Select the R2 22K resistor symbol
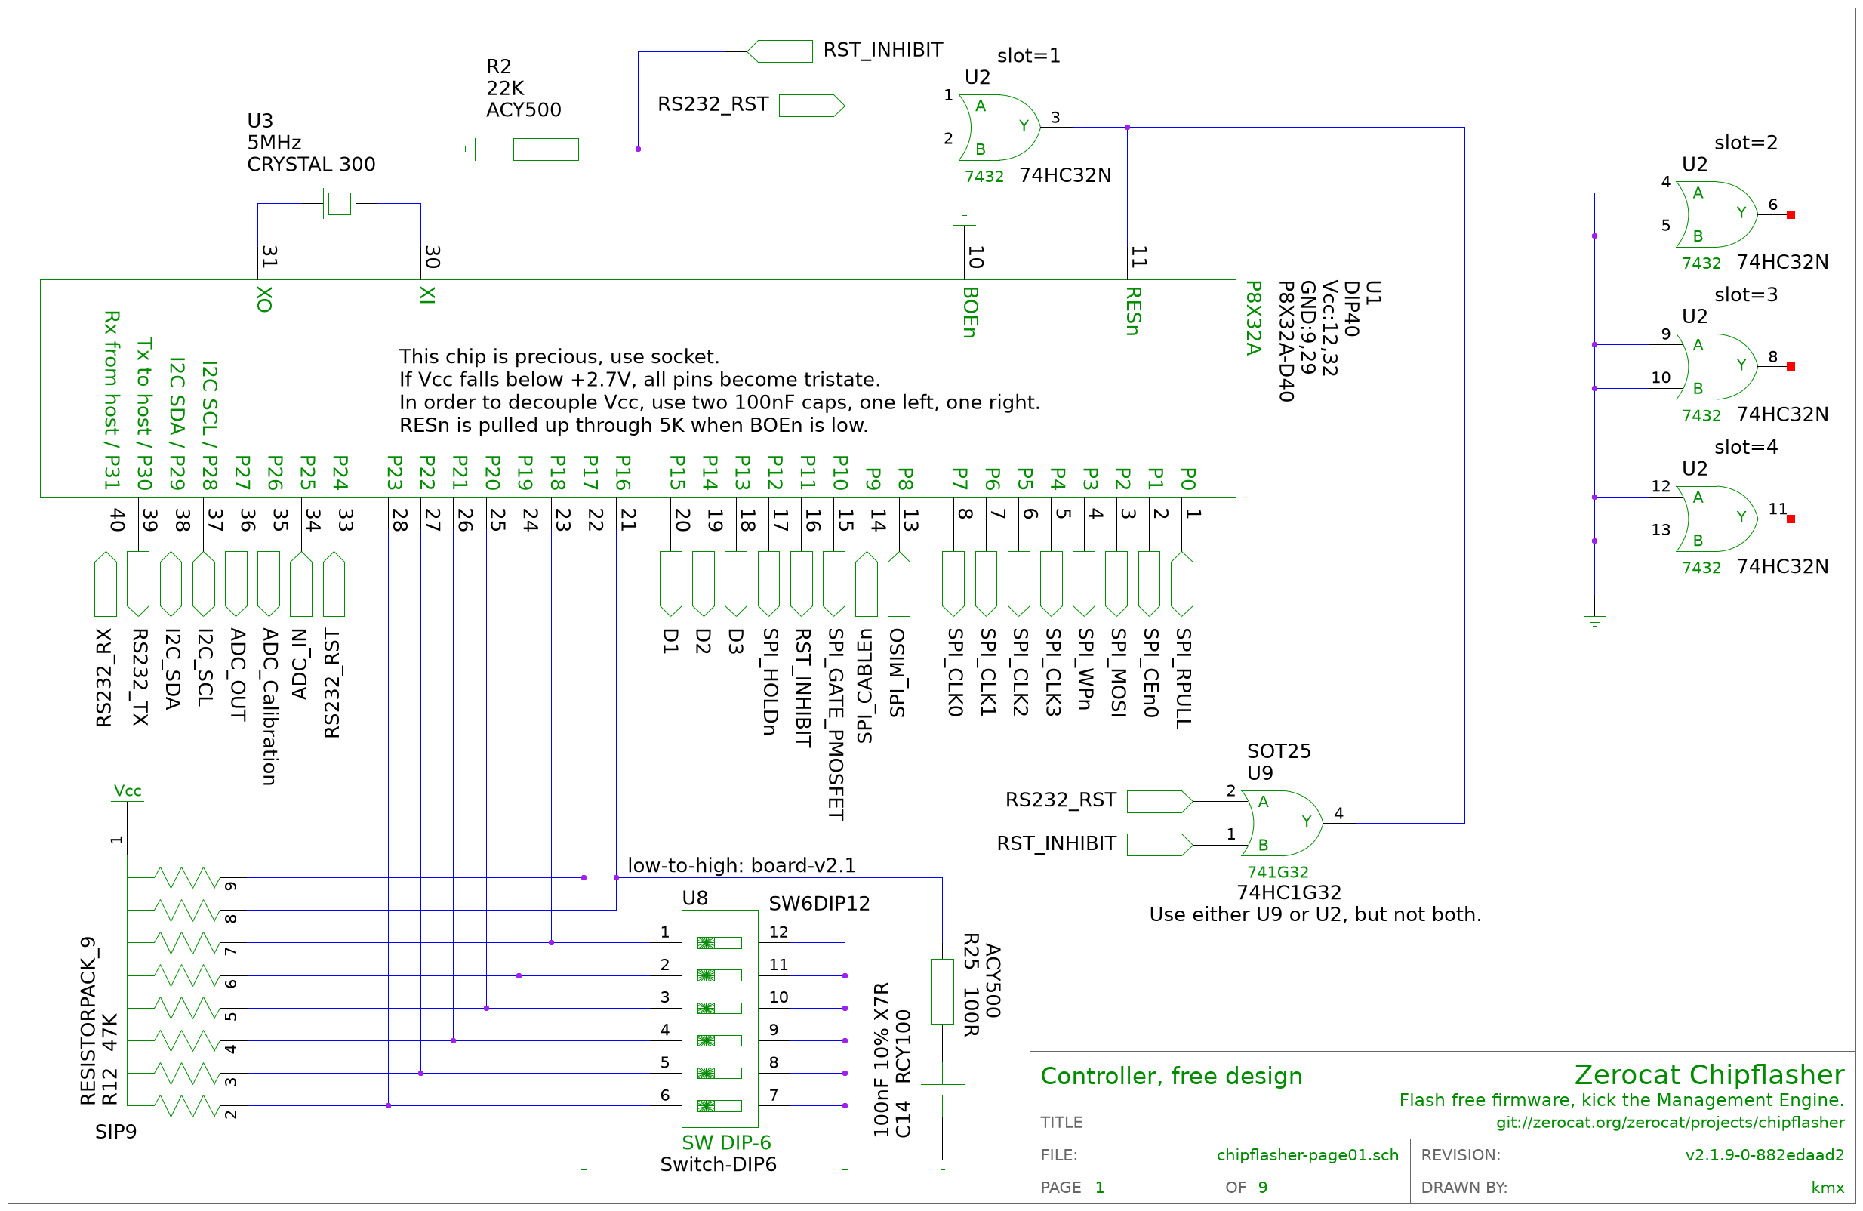The height and width of the screenshot is (1211, 1863). pyautogui.click(x=546, y=149)
